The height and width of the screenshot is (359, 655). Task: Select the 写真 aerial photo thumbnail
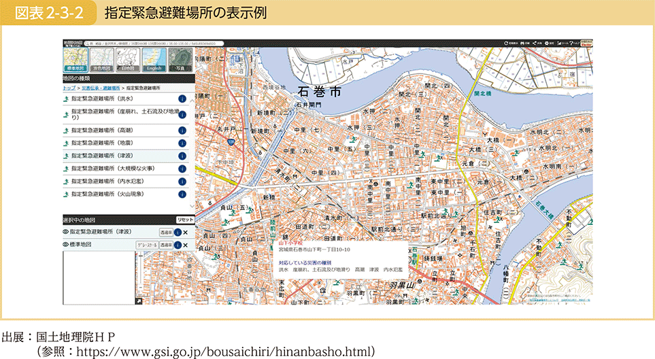180,60
